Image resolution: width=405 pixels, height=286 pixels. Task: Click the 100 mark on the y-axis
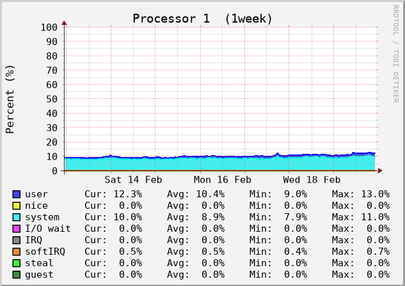pyautogui.click(x=49, y=27)
